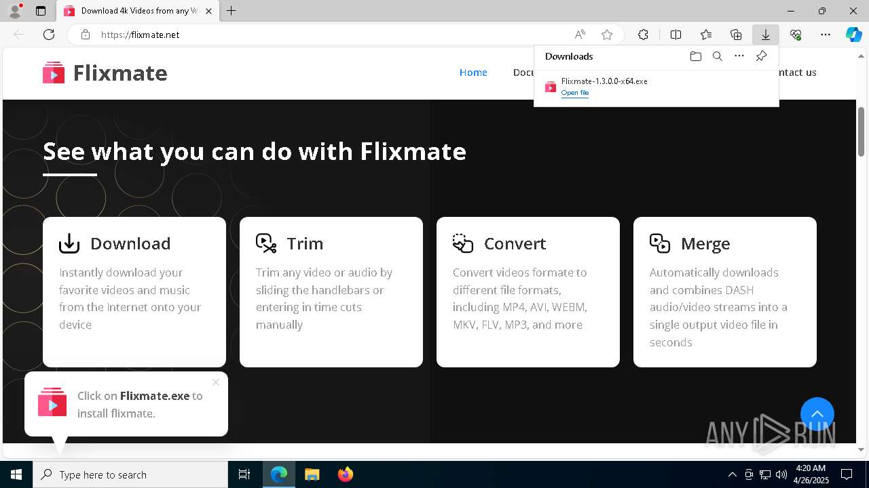Screen dimensions: 869x488
Task: Open a new browser tab
Action: [232, 11]
